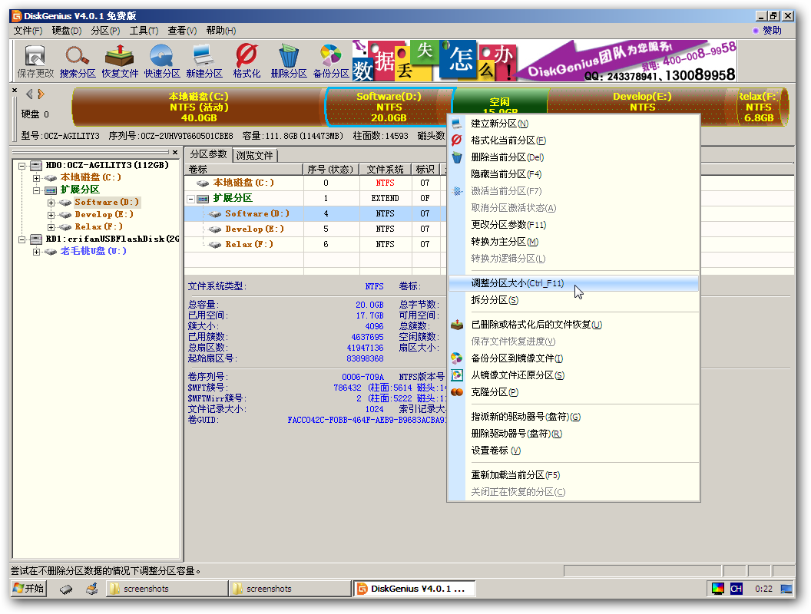Screen dimensions: 811x614
Task: Open the 查看(V) menu
Action: tap(182, 31)
